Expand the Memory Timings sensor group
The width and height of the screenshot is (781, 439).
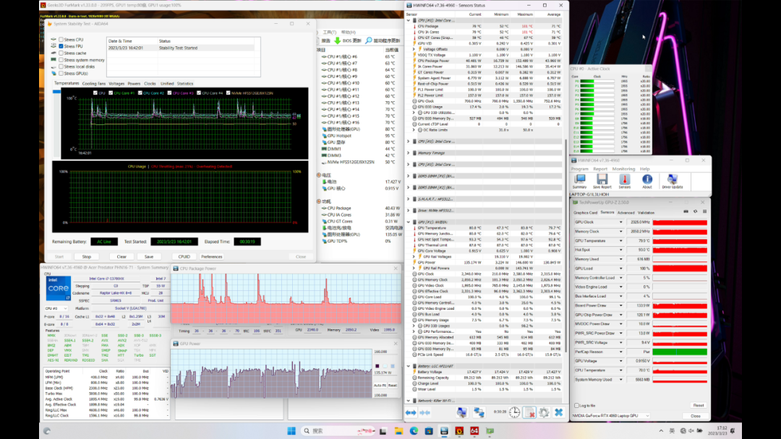pyautogui.click(x=409, y=153)
